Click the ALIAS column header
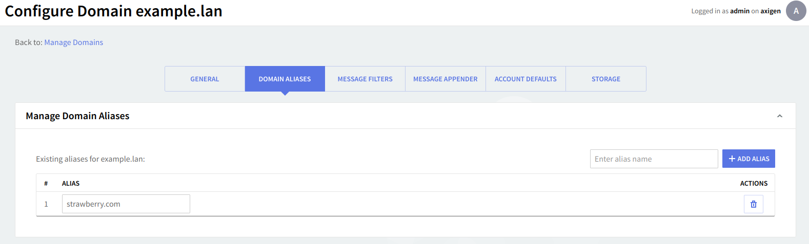Viewport: 809px width, 244px height. pyautogui.click(x=71, y=183)
